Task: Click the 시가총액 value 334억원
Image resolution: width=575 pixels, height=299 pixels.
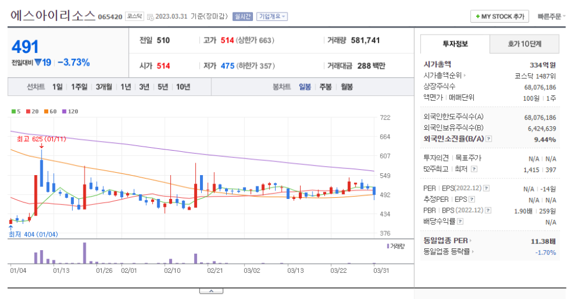Action: [543, 66]
